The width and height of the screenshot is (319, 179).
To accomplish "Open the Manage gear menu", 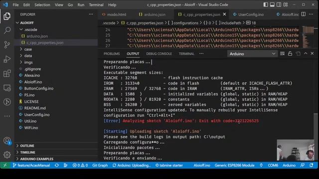I will 7,155.
